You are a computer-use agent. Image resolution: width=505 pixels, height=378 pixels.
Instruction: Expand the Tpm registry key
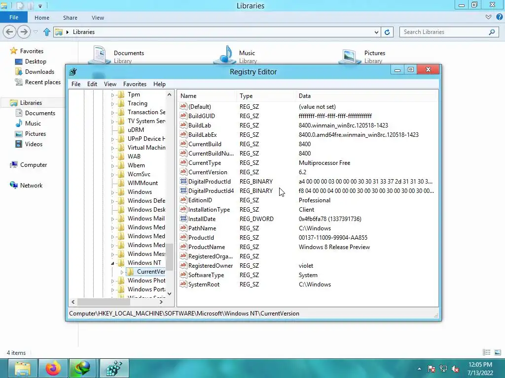112,95
